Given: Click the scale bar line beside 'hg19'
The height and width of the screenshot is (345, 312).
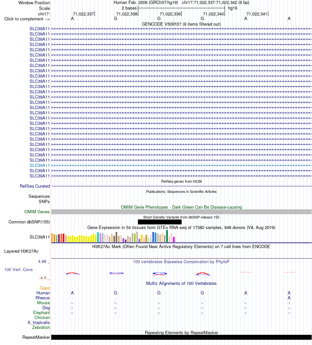Looking at the screenshot, I should 181,8.
